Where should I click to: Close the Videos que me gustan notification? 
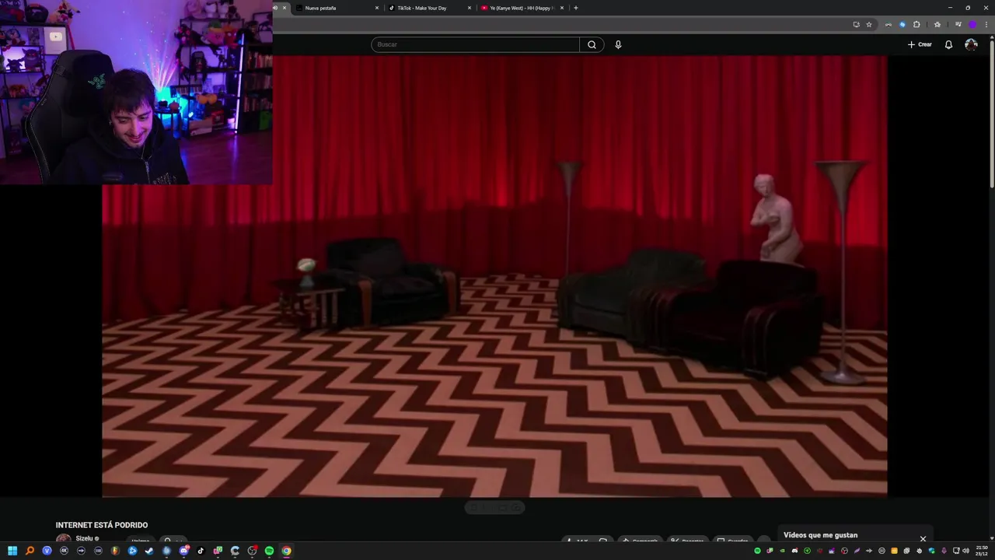923,538
